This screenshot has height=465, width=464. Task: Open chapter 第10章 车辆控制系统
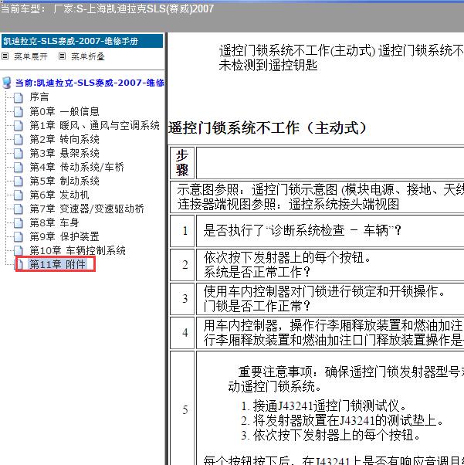tap(77, 250)
